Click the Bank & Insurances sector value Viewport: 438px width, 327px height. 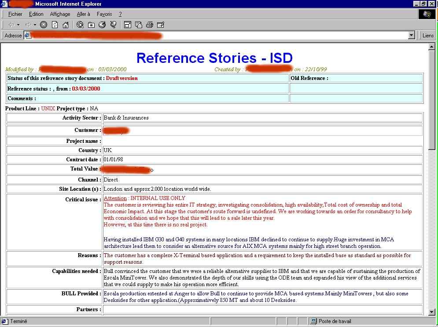tap(126, 118)
